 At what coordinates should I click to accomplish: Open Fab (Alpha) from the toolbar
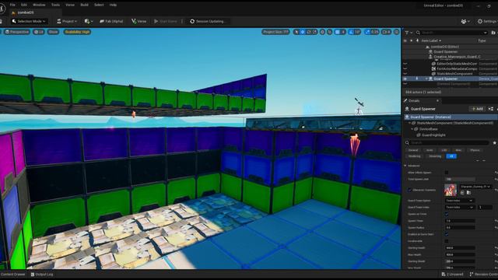(111, 21)
